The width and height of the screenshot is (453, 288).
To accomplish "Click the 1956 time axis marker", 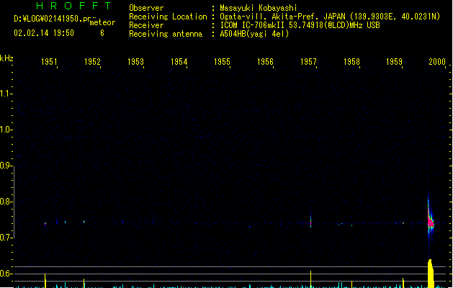I will click(265, 61).
